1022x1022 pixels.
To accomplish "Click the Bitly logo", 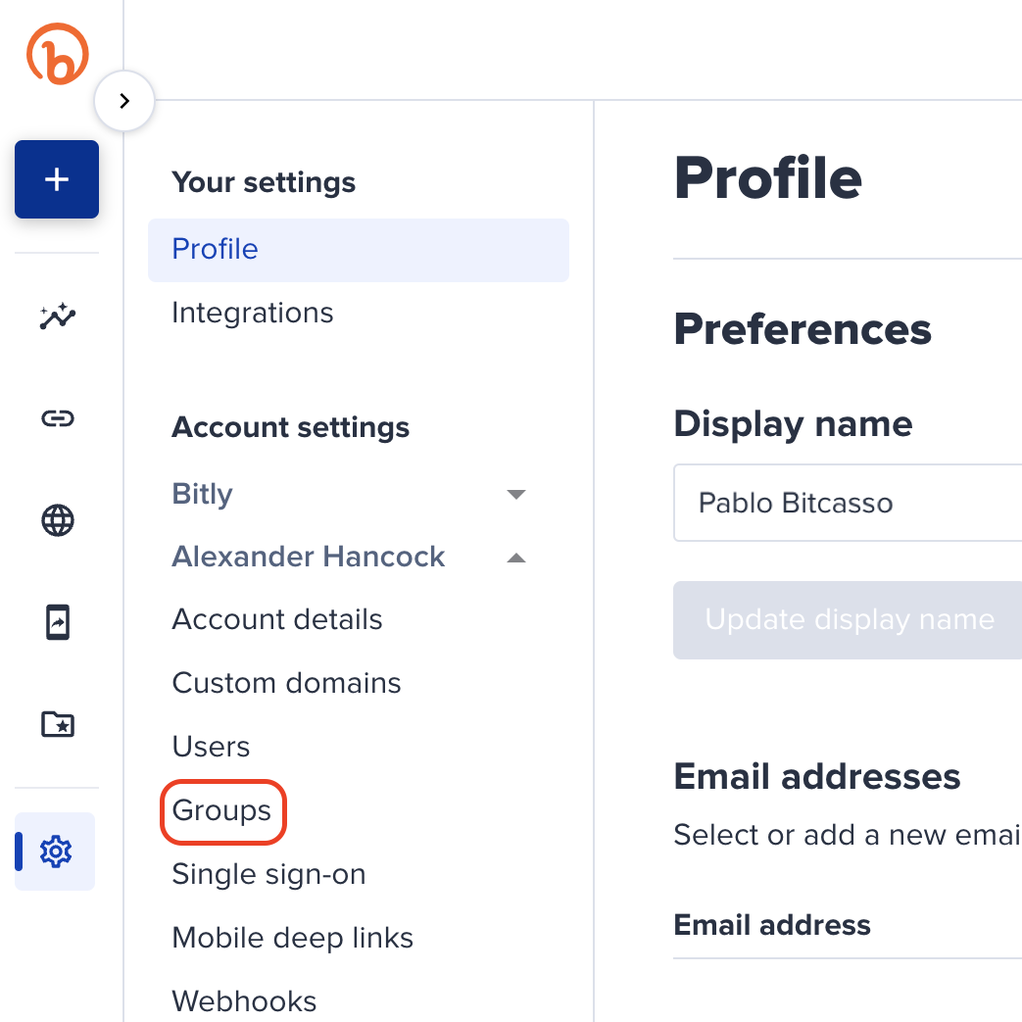I will point(56,54).
